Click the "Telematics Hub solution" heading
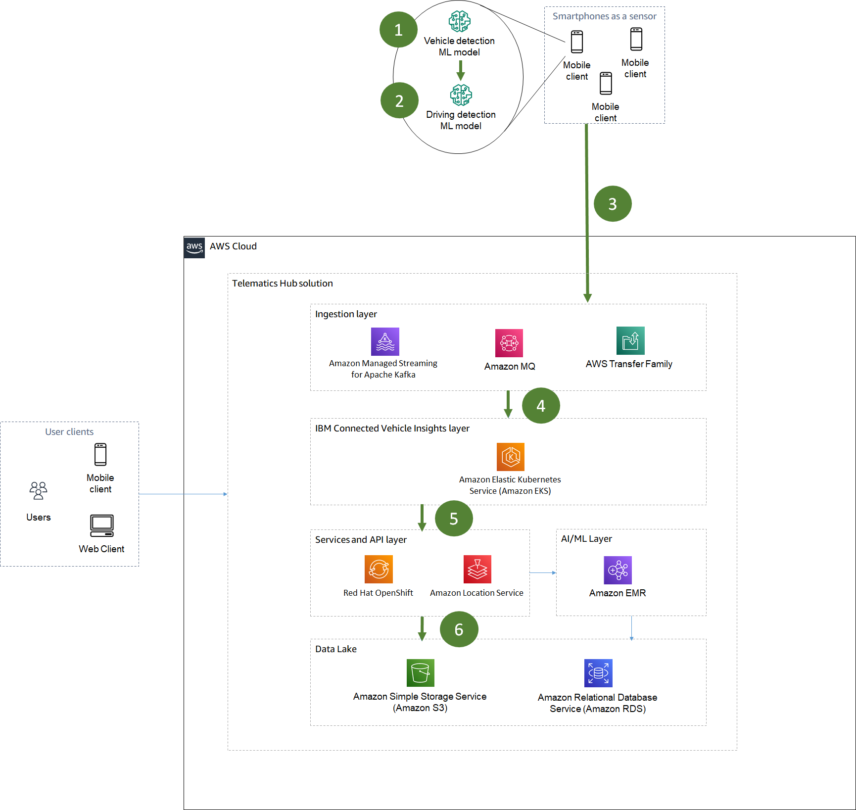Image resolution: width=856 pixels, height=810 pixels. click(283, 284)
